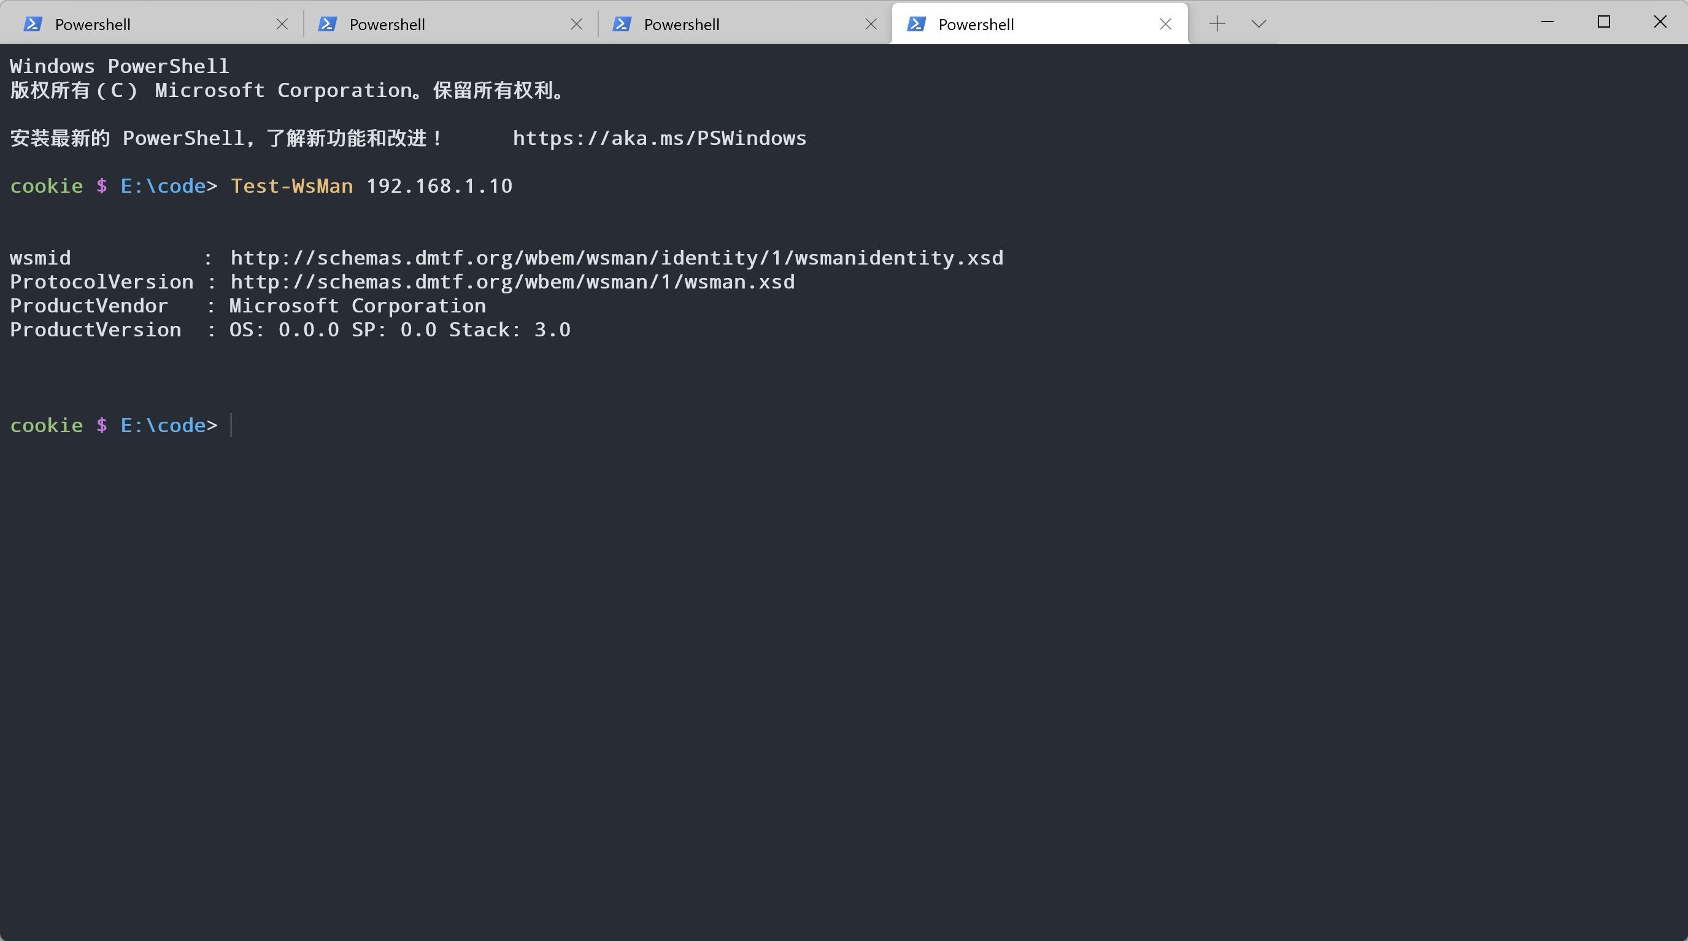1688x941 pixels.
Task: Click the wsmanidentity.xsd schema URL
Action: [616, 258]
